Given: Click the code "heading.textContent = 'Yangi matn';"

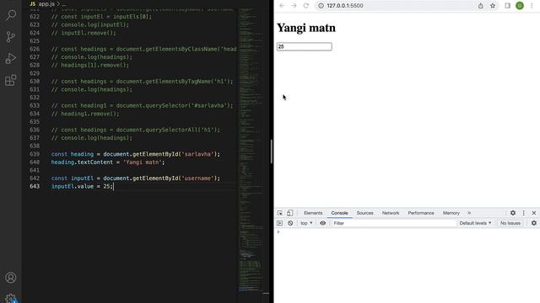Looking at the screenshot, I should [x=108, y=162].
